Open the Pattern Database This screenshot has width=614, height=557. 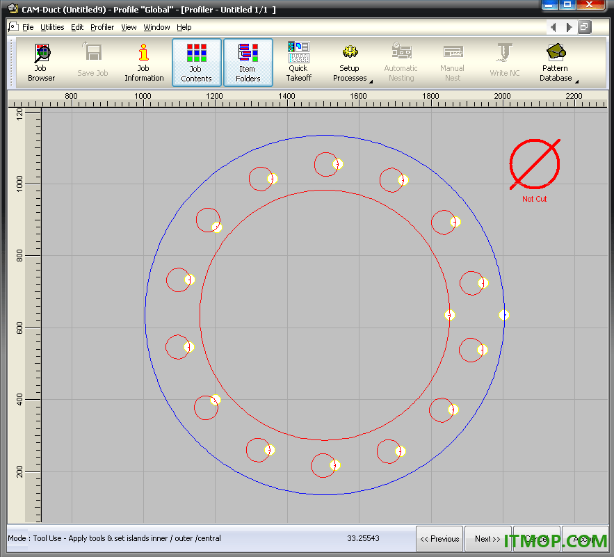click(556, 63)
